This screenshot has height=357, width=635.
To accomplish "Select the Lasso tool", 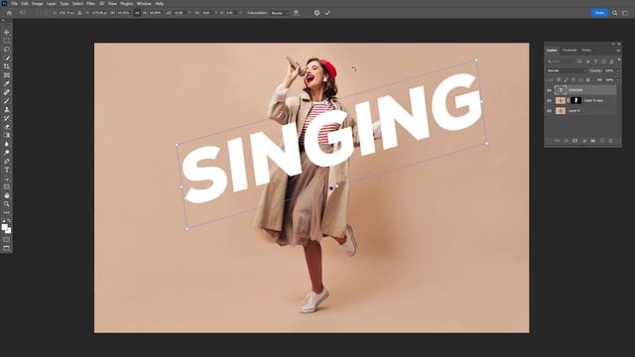I will click(x=7, y=50).
